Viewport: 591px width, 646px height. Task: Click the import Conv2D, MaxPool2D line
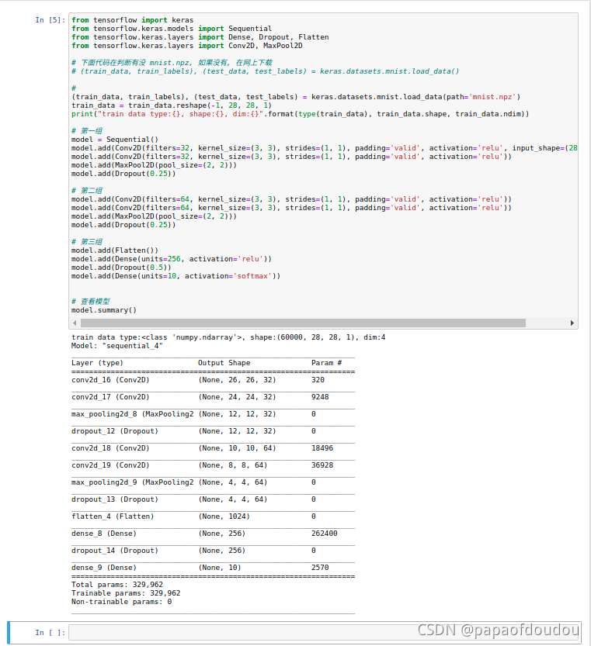[187, 46]
